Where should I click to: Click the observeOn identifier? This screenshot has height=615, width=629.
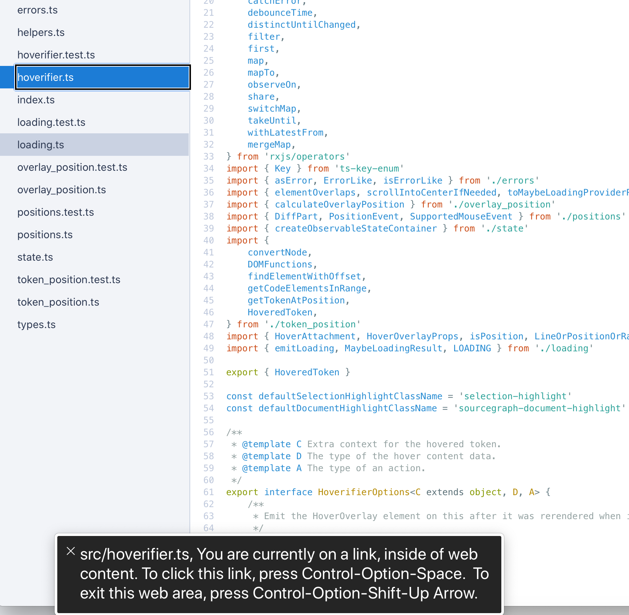tap(272, 85)
